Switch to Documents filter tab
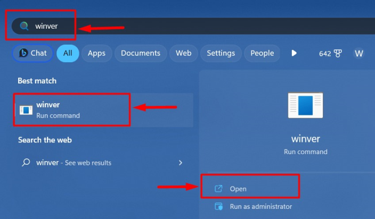Image resolution: width=375 pixels, height=219 pixels. (141, 53)
